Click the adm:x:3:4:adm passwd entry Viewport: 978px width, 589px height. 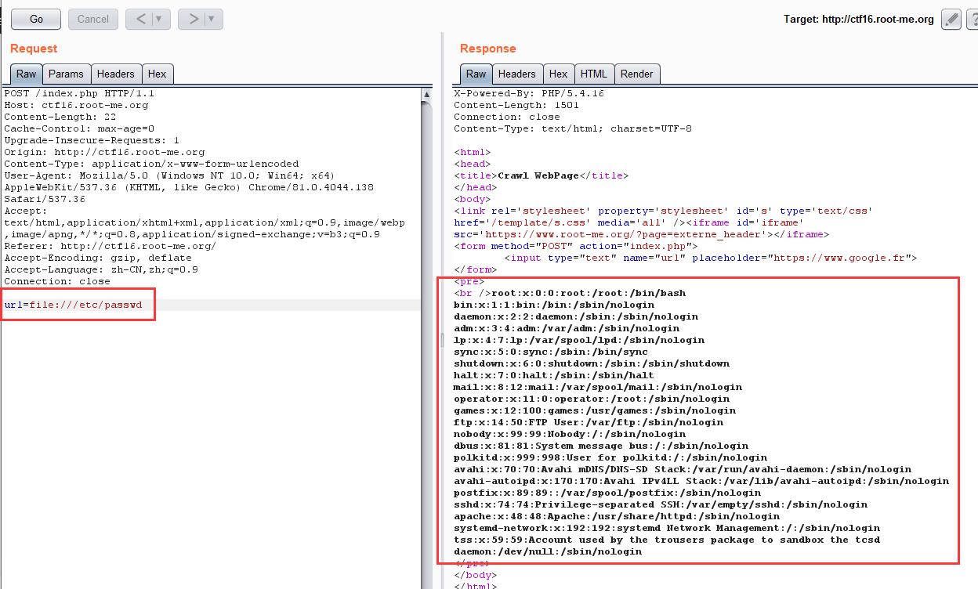567,328
